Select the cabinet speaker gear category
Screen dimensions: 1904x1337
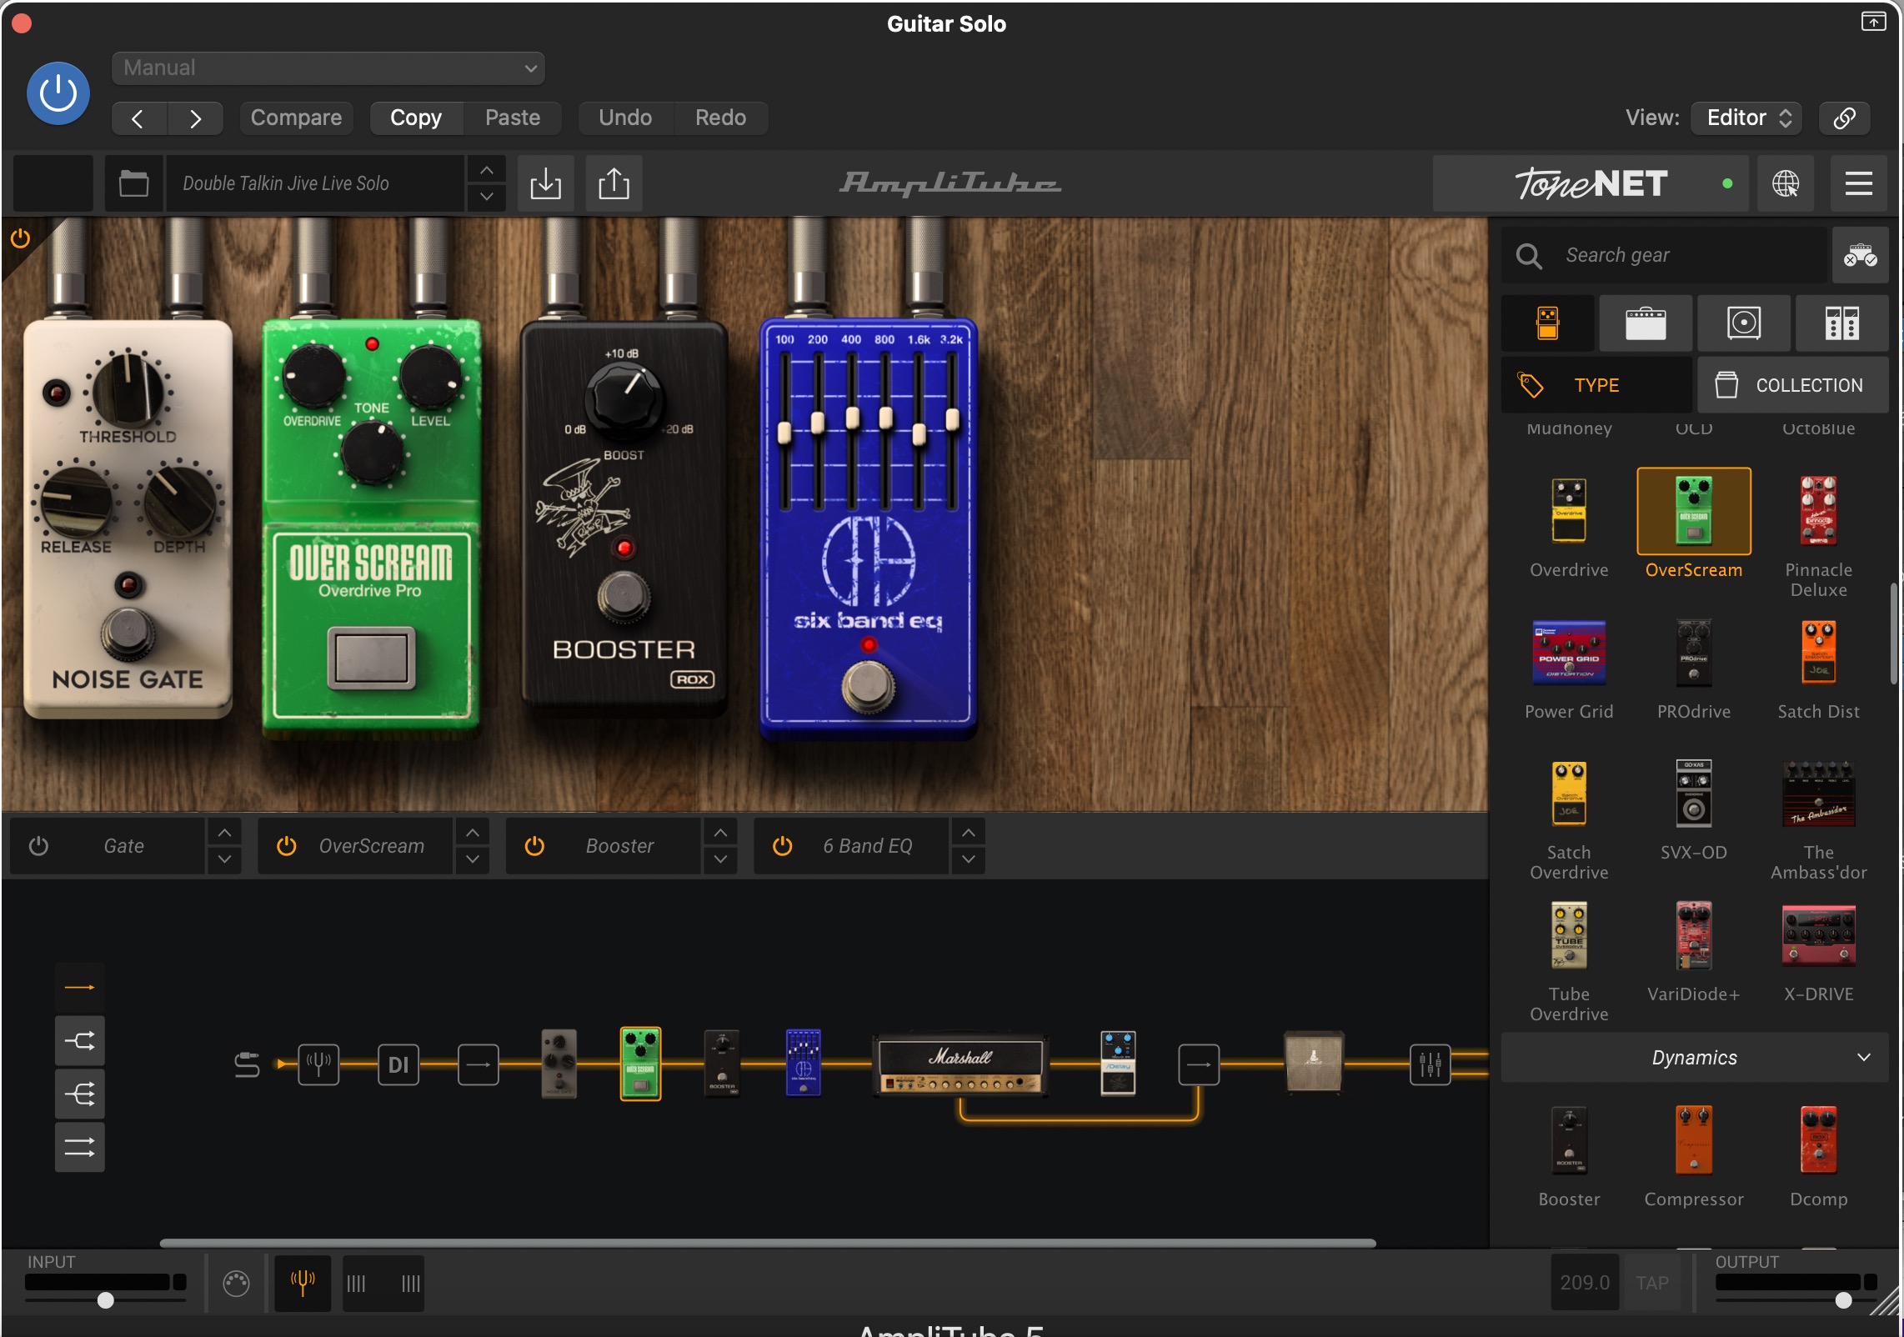pos(1744,323)
